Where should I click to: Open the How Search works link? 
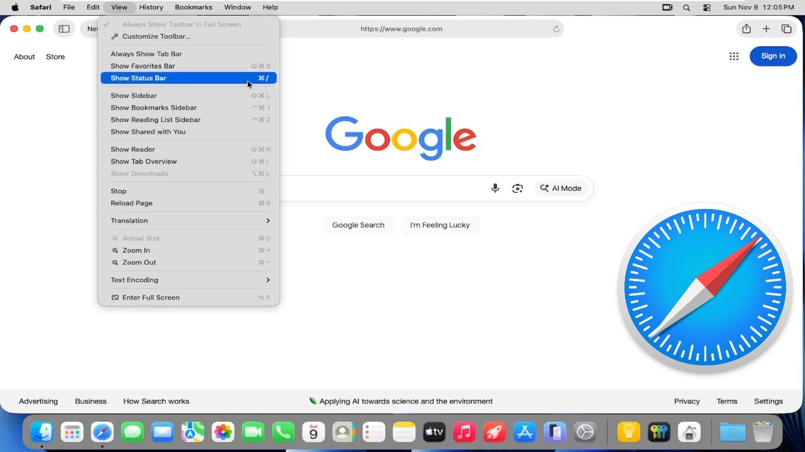(x=156, y=401)
